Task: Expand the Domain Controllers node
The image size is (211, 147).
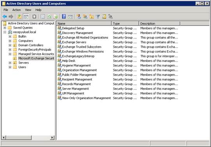Action: tap(10, 45)
